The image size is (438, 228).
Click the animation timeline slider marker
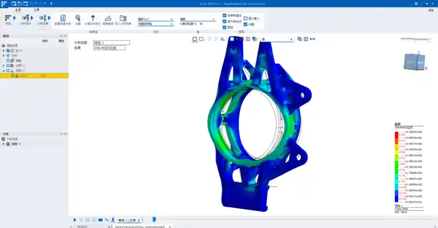click(154, 219)
